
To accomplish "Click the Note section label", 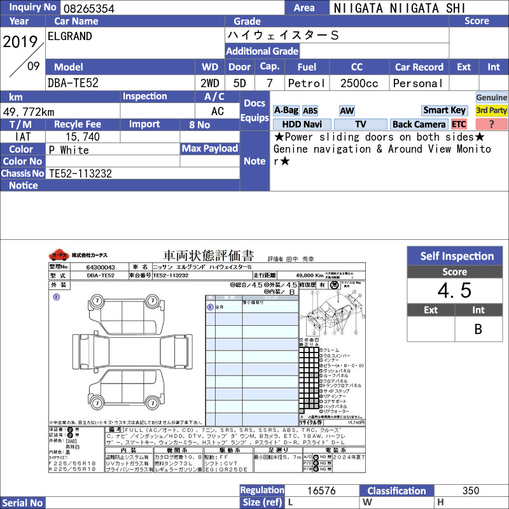I will pyautogui.click(x=254, y=161).
